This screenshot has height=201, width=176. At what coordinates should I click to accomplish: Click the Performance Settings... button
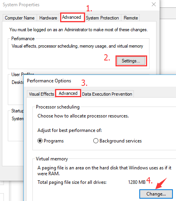(131, 61)
